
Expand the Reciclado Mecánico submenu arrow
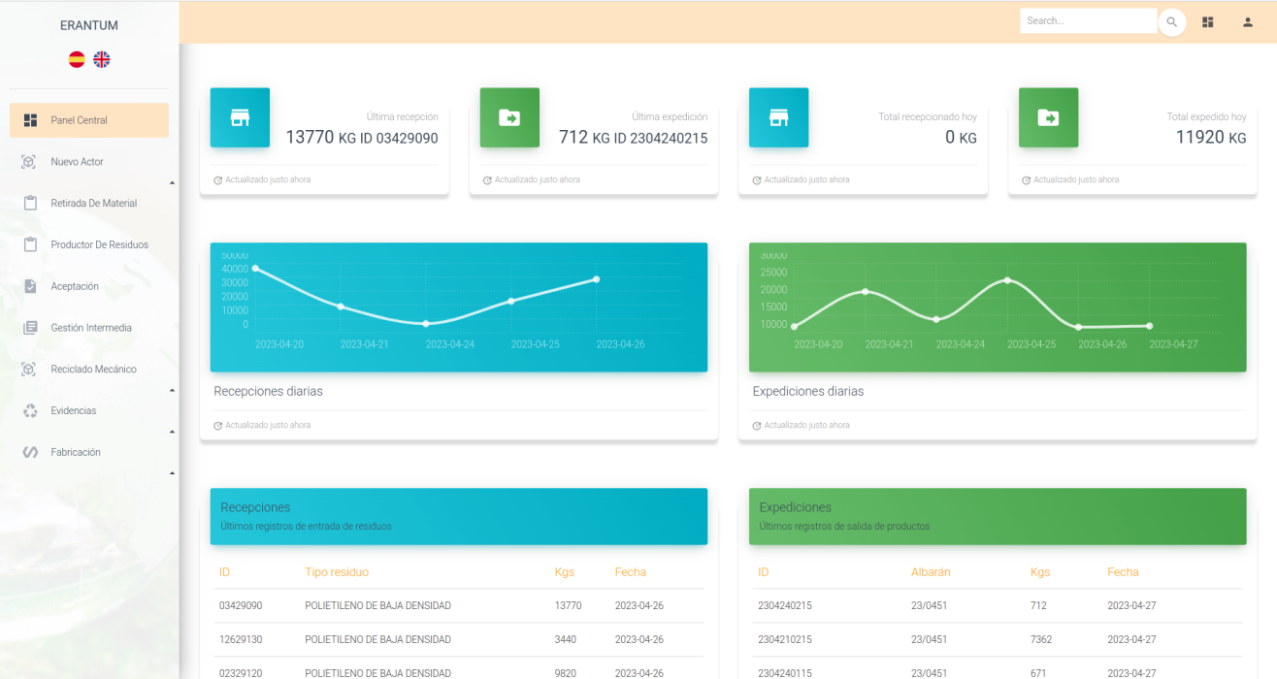tap(172, 390)
